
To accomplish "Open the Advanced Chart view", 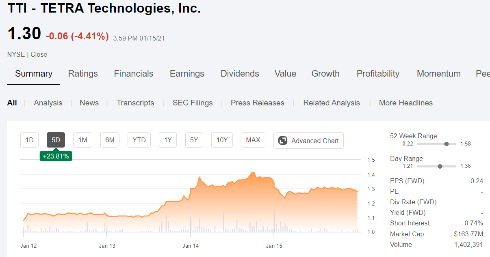I will point(308,140).
